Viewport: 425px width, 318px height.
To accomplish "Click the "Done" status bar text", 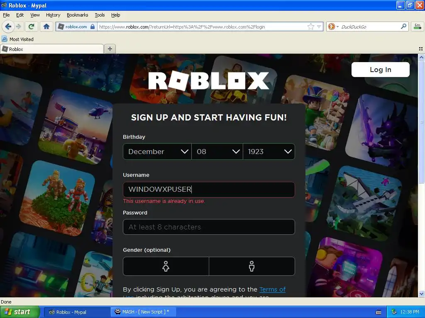I will click(6, 302).
